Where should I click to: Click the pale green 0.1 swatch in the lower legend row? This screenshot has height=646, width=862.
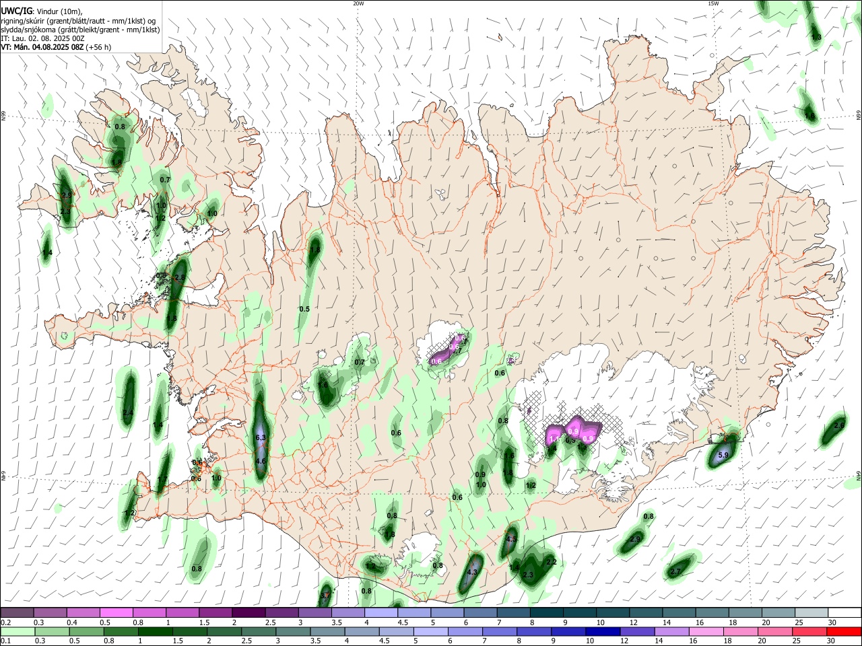click(18, 632)
